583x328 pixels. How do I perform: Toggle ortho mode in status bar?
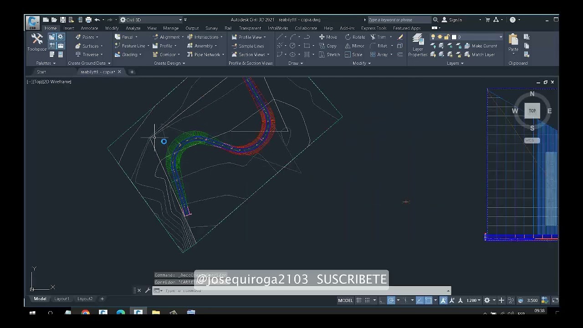click(382, 300)
